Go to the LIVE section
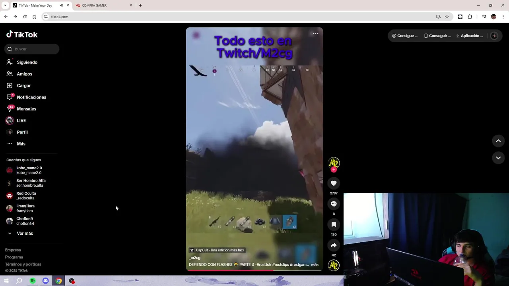Viewport: 509px width, 286px height. pyautogui.click(x=16, y=120)
